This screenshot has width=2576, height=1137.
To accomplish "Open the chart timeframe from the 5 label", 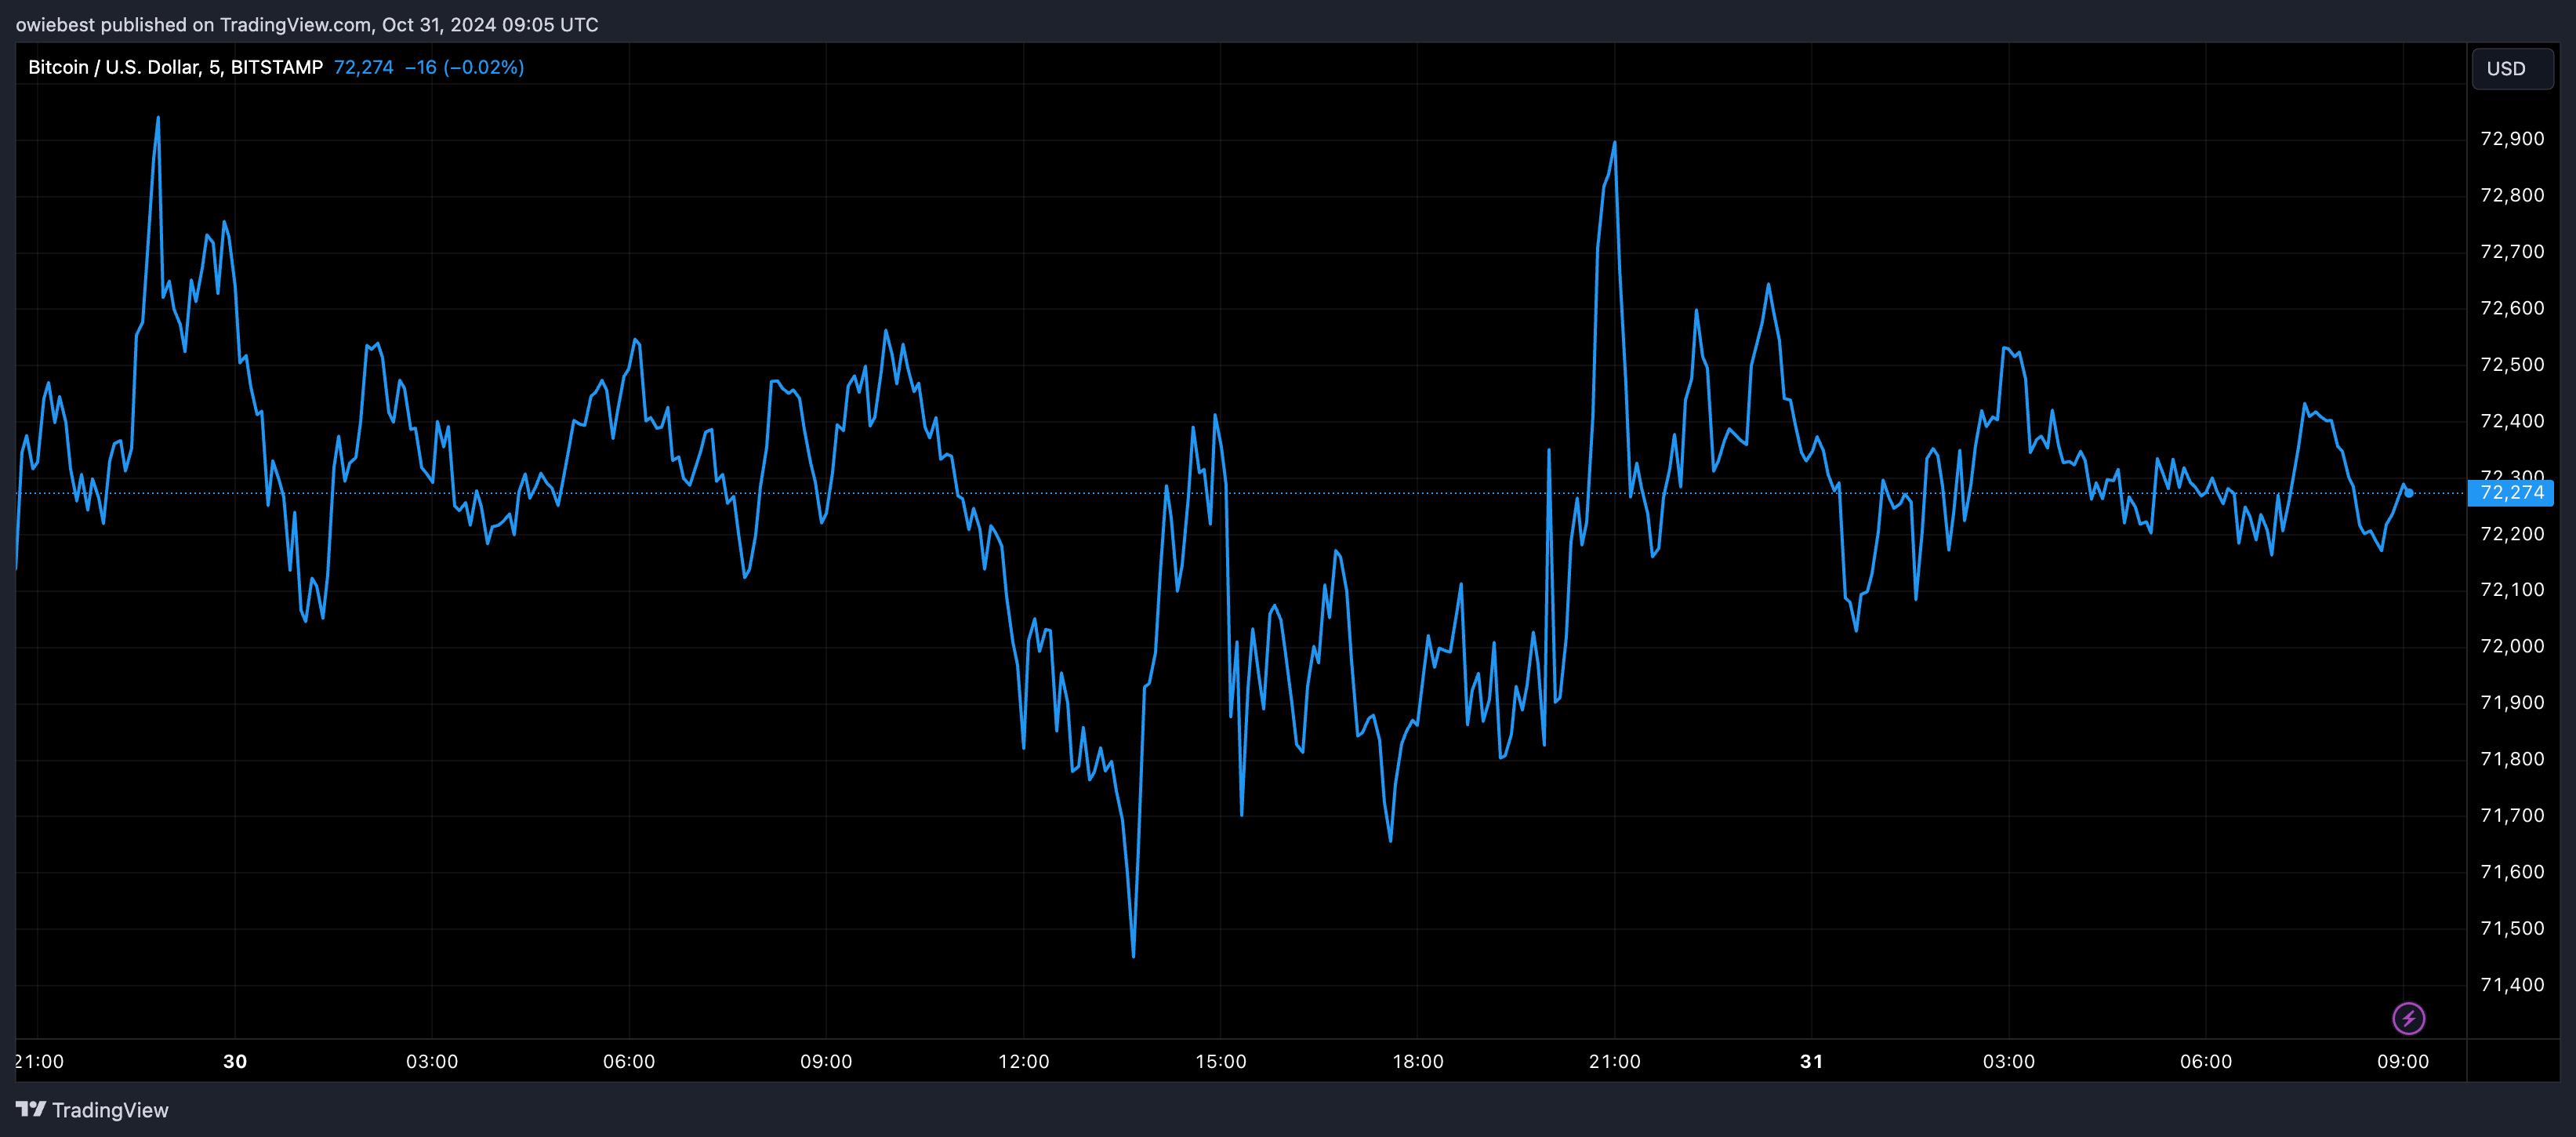I will click(x=213, y=67).
